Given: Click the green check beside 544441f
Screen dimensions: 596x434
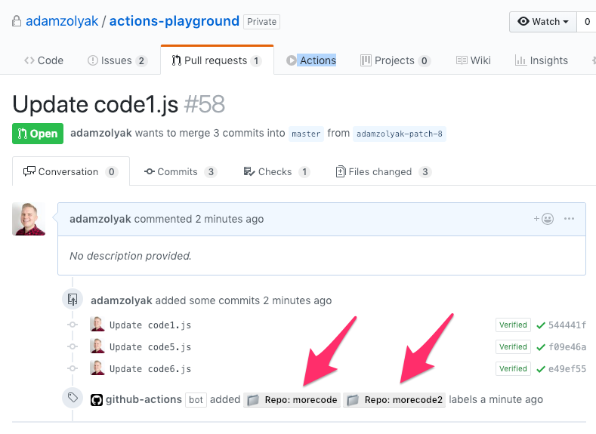Looking at the screenshot, I should click(541, 325).
